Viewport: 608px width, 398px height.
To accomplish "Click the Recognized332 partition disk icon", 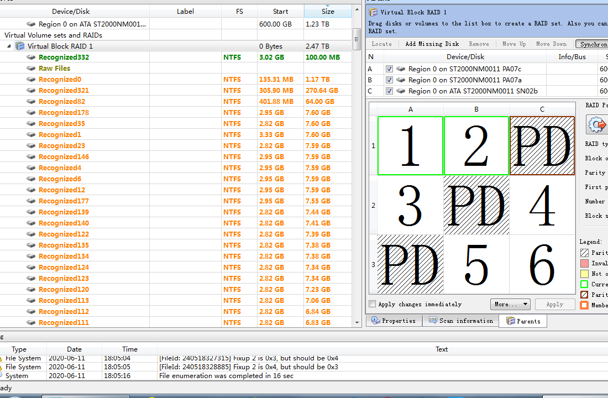I will coord(31,57).
